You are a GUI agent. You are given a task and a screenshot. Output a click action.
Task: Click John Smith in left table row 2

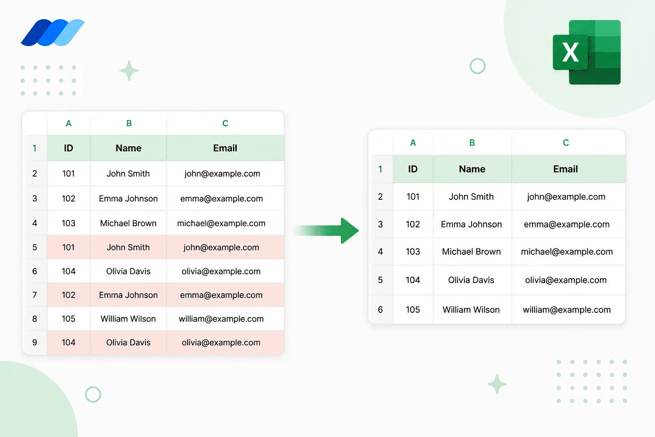click(128, 174)
